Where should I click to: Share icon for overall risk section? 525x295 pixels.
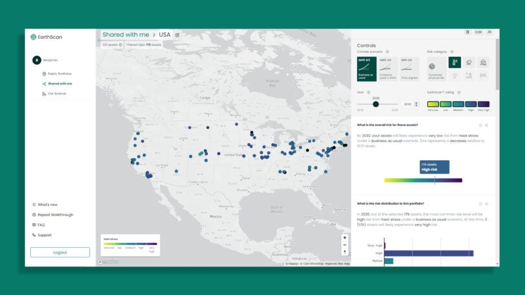point(486,125)
